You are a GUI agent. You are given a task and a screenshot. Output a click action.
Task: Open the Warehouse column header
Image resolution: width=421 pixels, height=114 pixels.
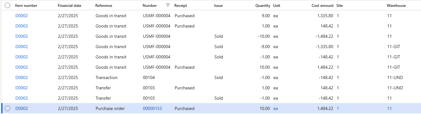tap(396, 6)
